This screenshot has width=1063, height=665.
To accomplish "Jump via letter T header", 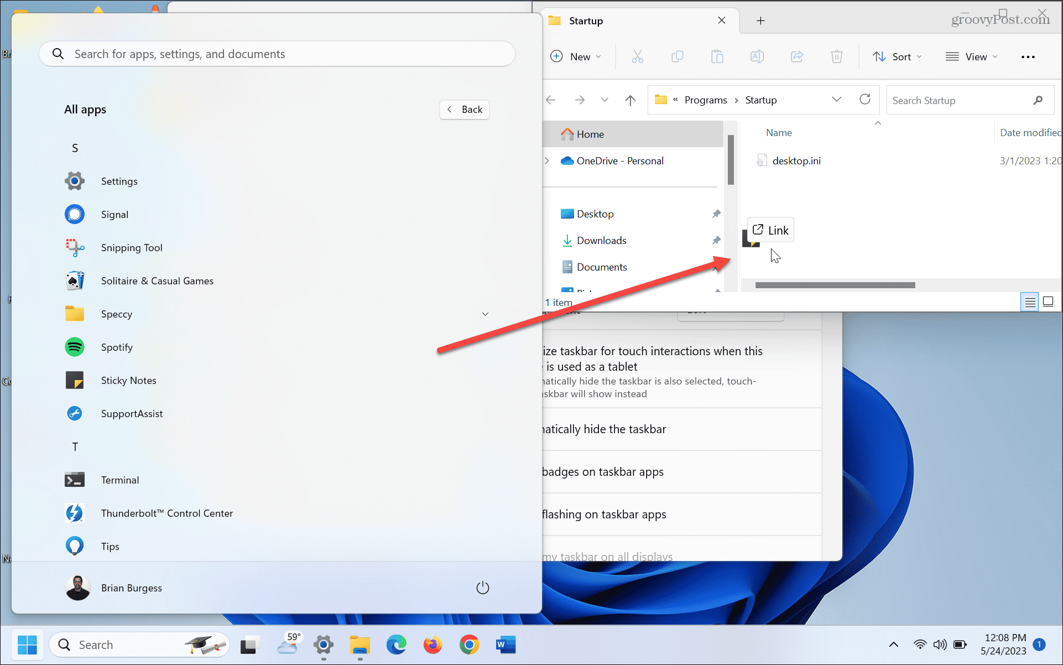I will pos(75,447).
